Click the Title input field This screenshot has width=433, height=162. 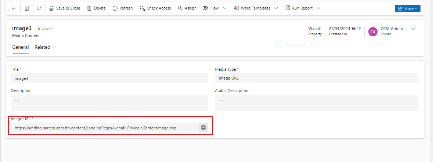click(109, 78)
